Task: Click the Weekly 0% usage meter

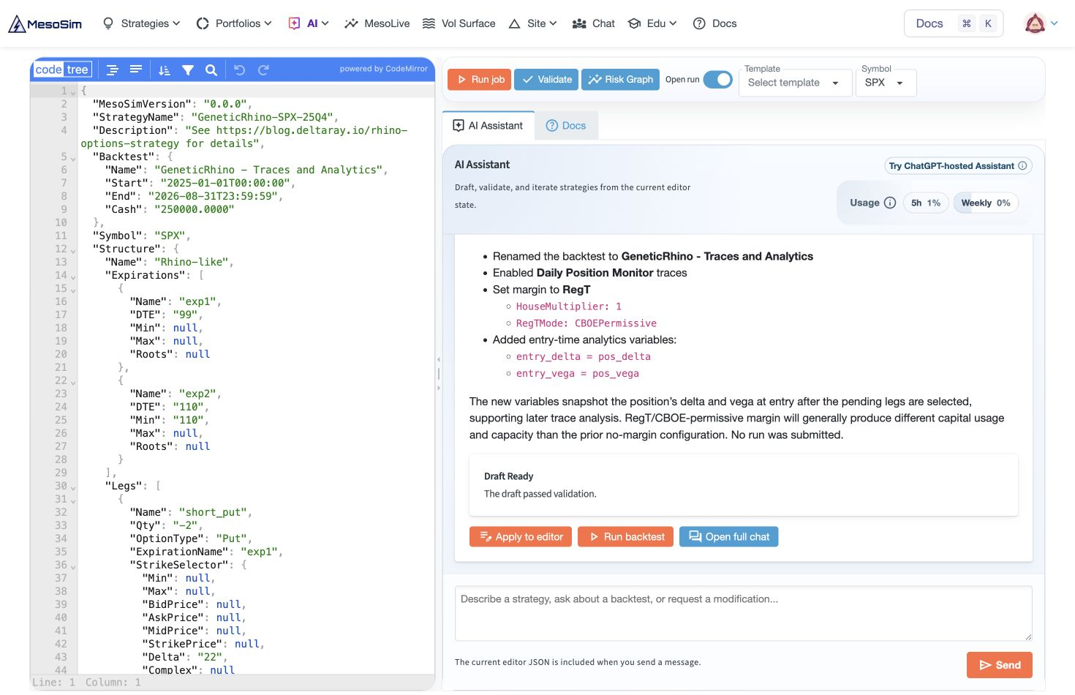Action: pos(986,203)
